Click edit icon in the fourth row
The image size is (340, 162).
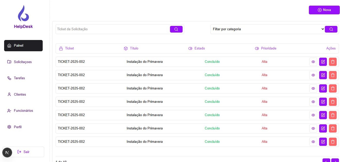[x=323, y=102]
